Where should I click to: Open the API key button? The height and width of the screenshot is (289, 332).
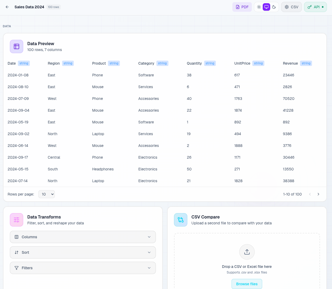(315, 7)
